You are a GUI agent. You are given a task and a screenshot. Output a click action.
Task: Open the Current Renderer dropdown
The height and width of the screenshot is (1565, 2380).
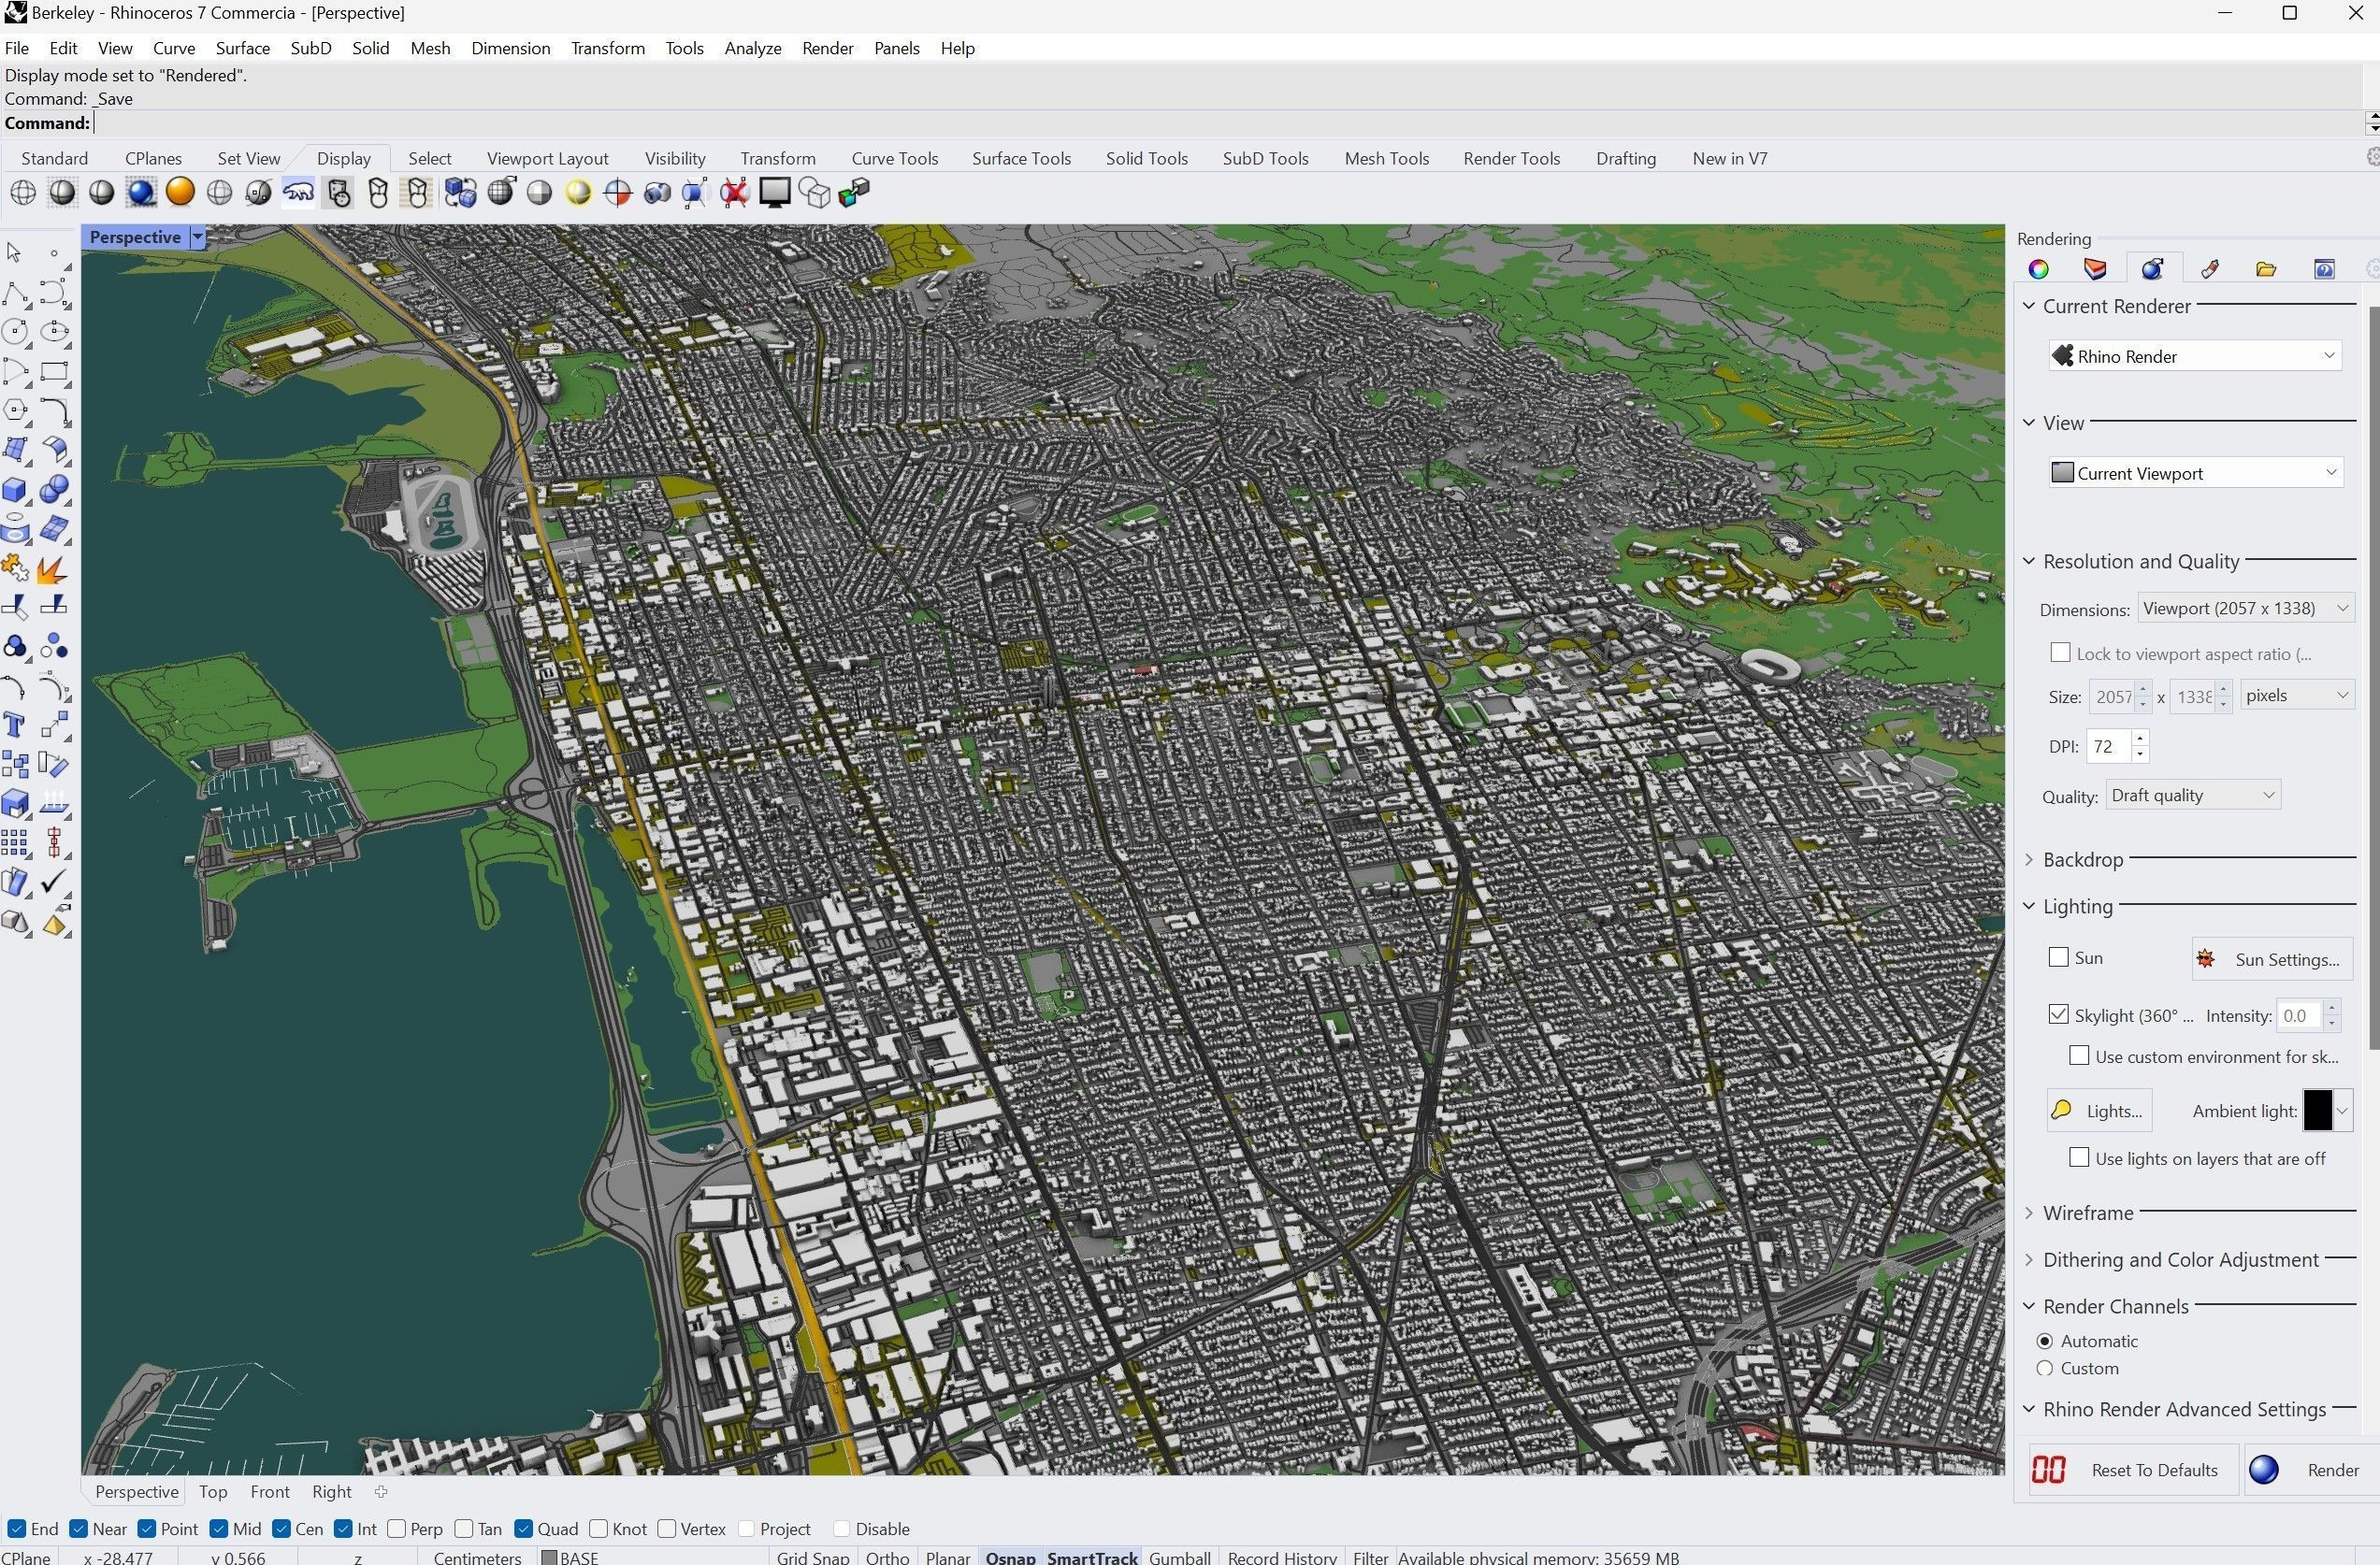2195,356
